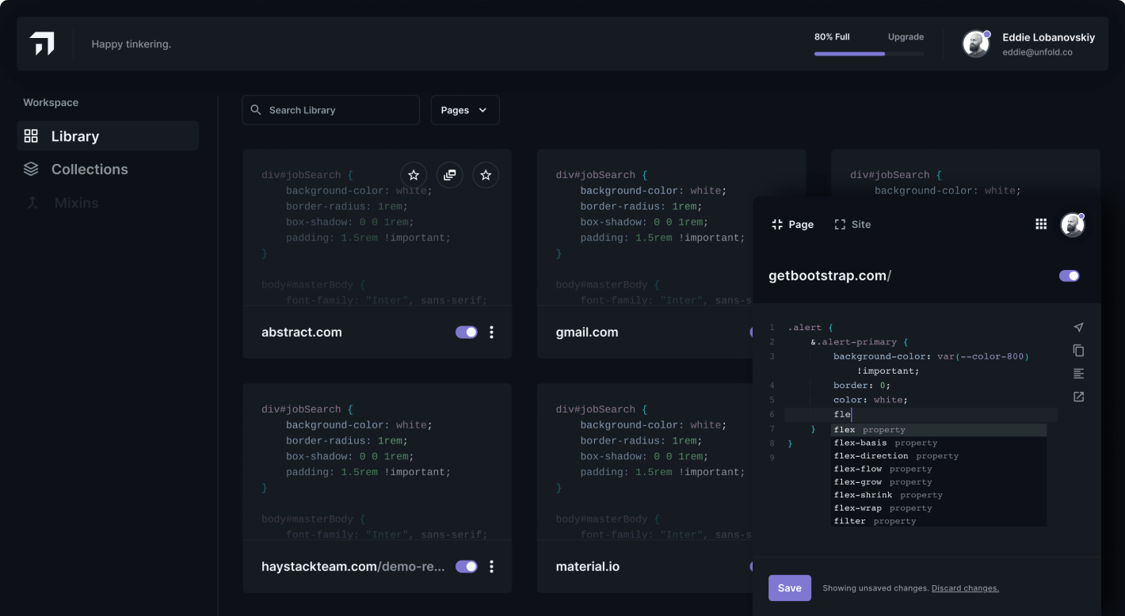Toggle off the haystackteam.com/demo snippet

pos(466,566)
